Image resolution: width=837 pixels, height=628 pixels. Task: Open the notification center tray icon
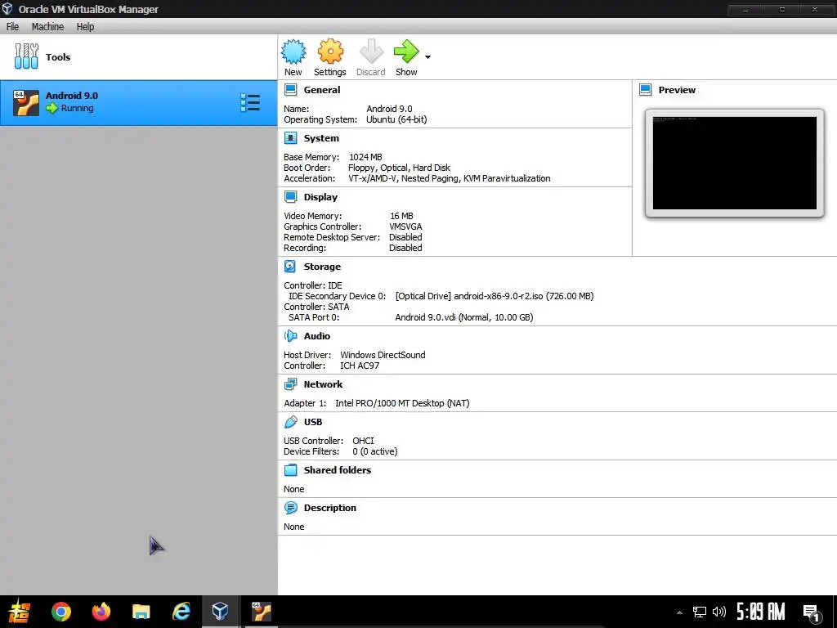[811, 612]
